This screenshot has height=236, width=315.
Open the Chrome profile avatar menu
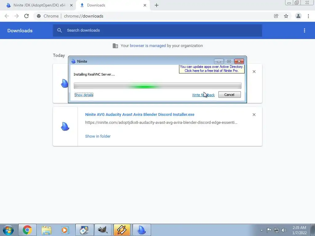pos(298,16)
